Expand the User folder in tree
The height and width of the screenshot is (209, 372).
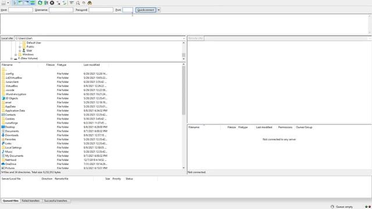tap(20, 51)
